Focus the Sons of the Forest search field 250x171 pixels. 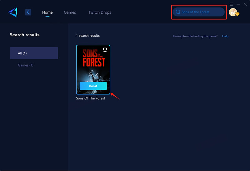(x=199, y=12)
